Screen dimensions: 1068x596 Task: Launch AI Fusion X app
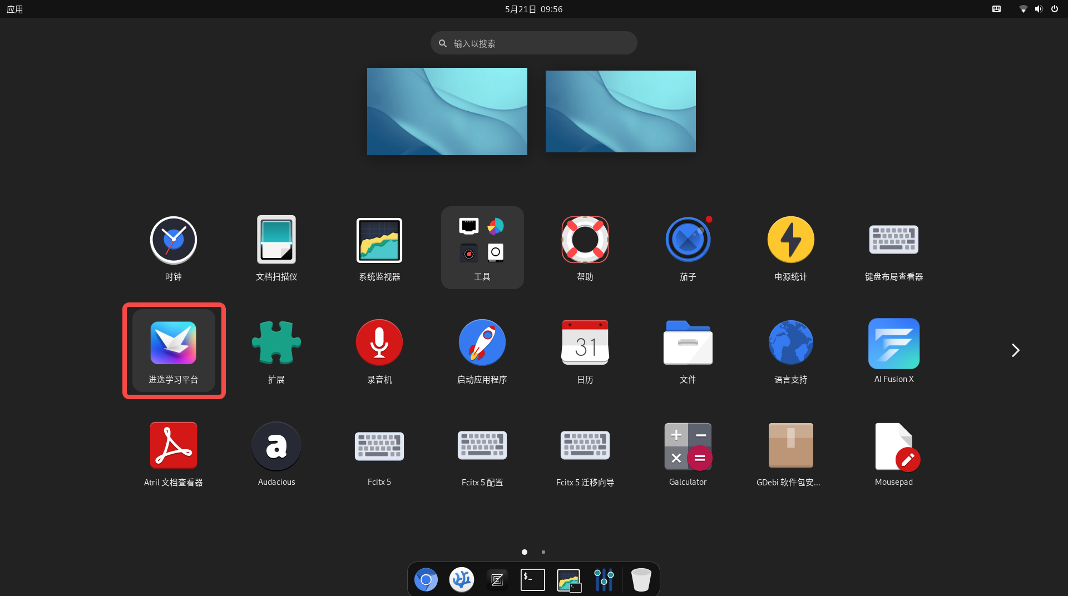pos(894,351)
